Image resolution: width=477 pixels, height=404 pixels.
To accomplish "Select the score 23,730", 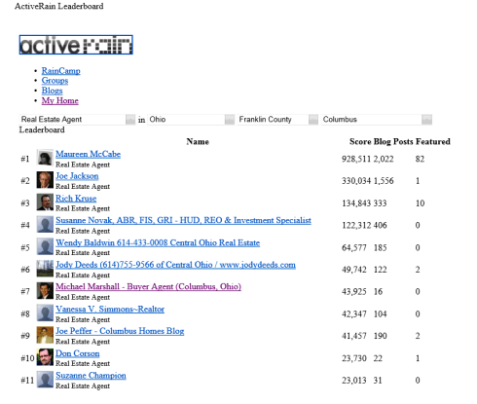I will tap(354, 358).
